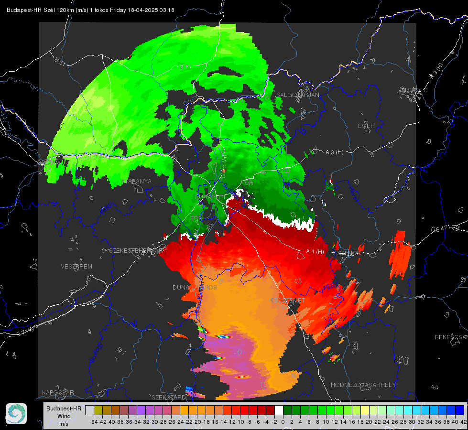Click the '-64' legend value
468x430 pixels.
click(94, 422)
